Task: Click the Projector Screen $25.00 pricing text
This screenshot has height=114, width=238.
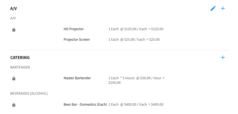Action: pyautogui.click(x=134, y=40)
